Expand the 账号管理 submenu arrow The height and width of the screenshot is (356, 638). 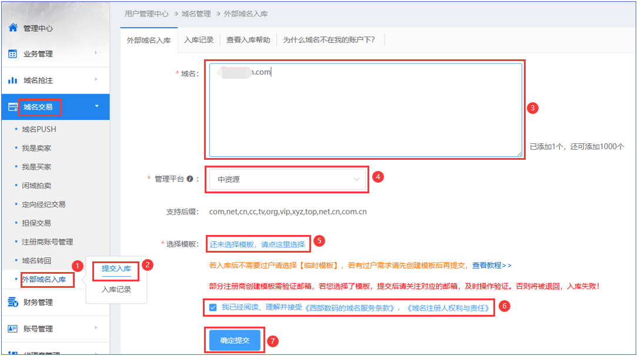[x=96, y=328]
